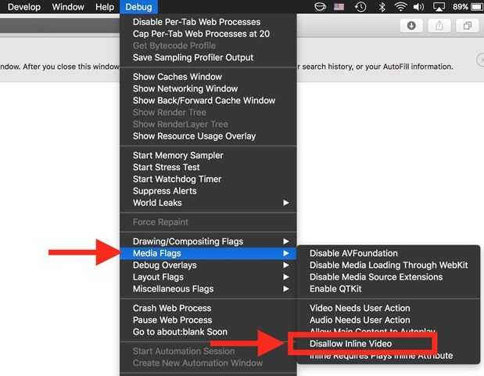Toggle Suppress Alerts option
The width and height of the screenshot is (484, 376).
[208, 191]
